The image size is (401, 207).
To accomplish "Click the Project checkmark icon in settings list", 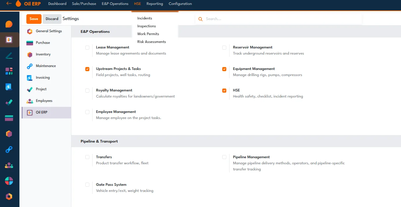I will 30,89.
